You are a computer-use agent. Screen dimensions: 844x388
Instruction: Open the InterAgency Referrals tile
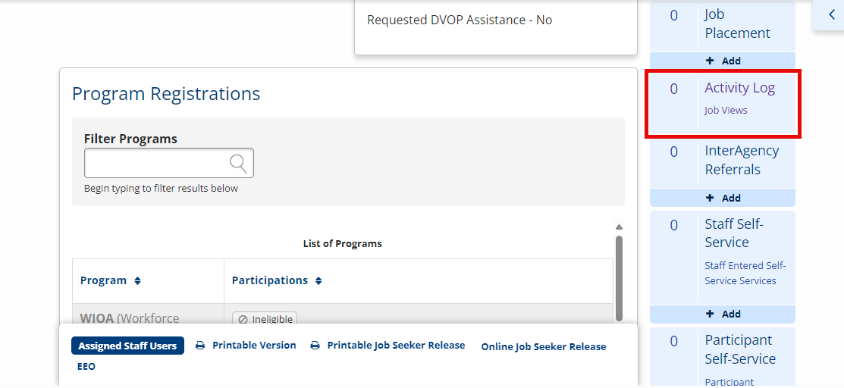[723, 161]
